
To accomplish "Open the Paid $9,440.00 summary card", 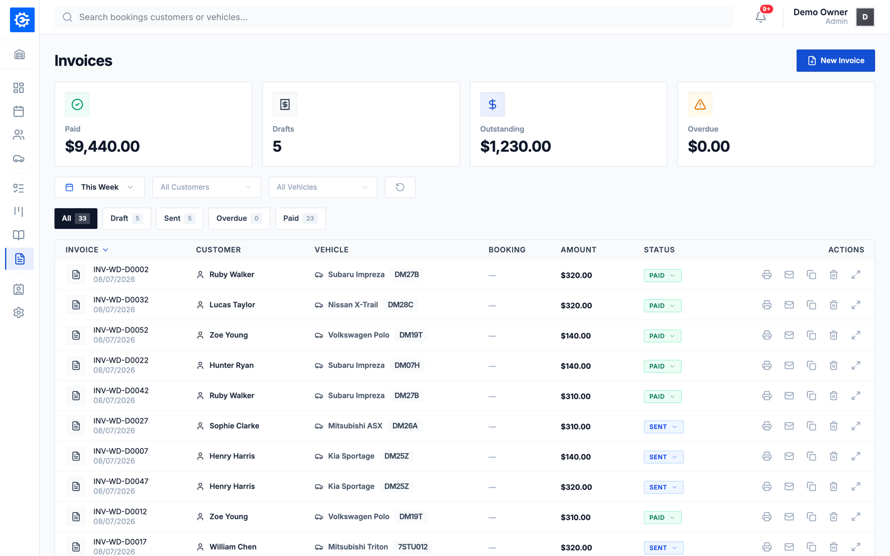I will point(153,124).
